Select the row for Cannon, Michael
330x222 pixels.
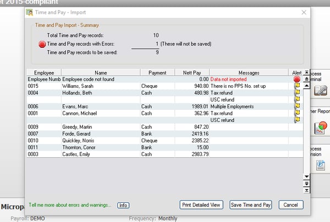[165, 113]
